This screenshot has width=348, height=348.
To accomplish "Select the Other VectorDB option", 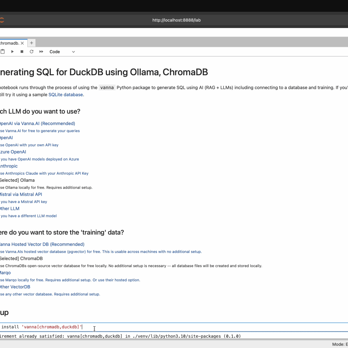I will point(15,287).
